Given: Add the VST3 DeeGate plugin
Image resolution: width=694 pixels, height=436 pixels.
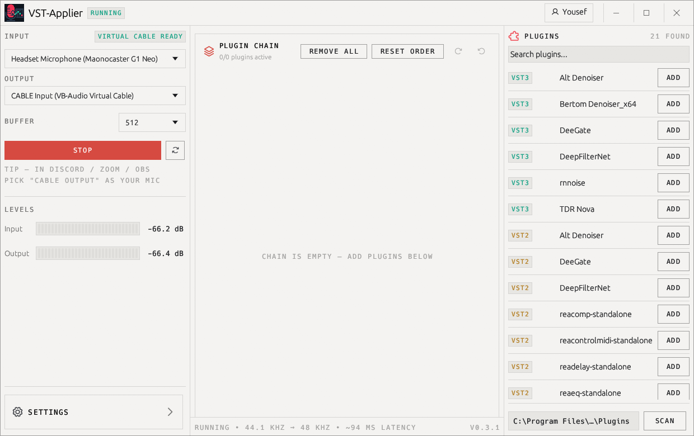Looking at the screenshot, I should 673,130.
